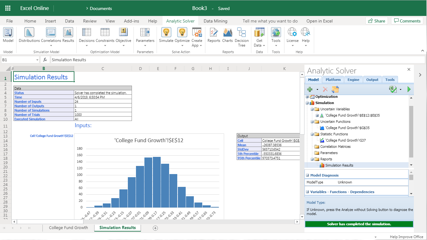Collapse the Variables - Functions - Dependencies section

(307, 192)
